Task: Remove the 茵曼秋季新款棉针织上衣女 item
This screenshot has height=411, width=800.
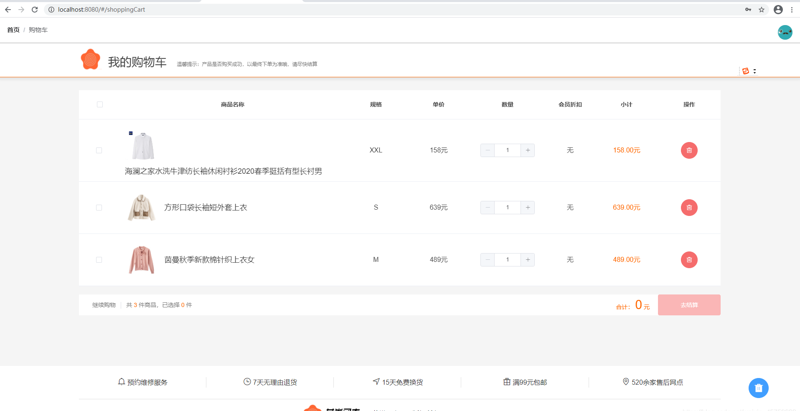Action: pyautogui.click(x=689, y=260)
